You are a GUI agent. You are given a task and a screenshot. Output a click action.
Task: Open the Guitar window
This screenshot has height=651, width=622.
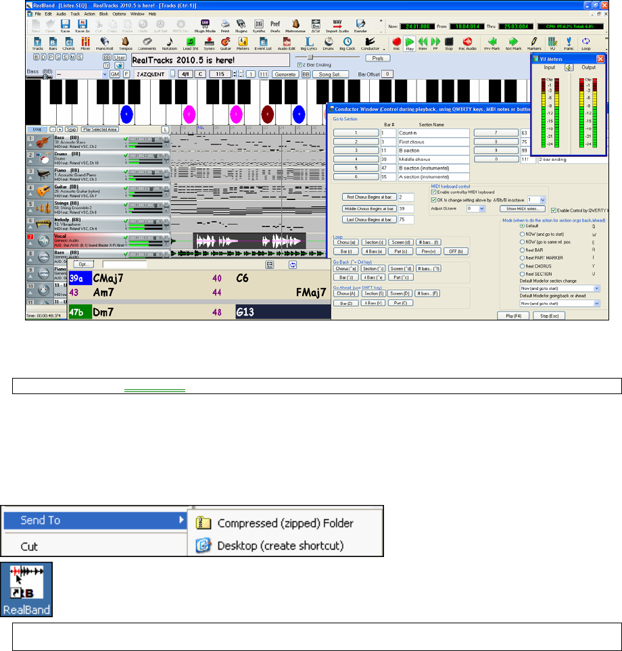point(225,43)
